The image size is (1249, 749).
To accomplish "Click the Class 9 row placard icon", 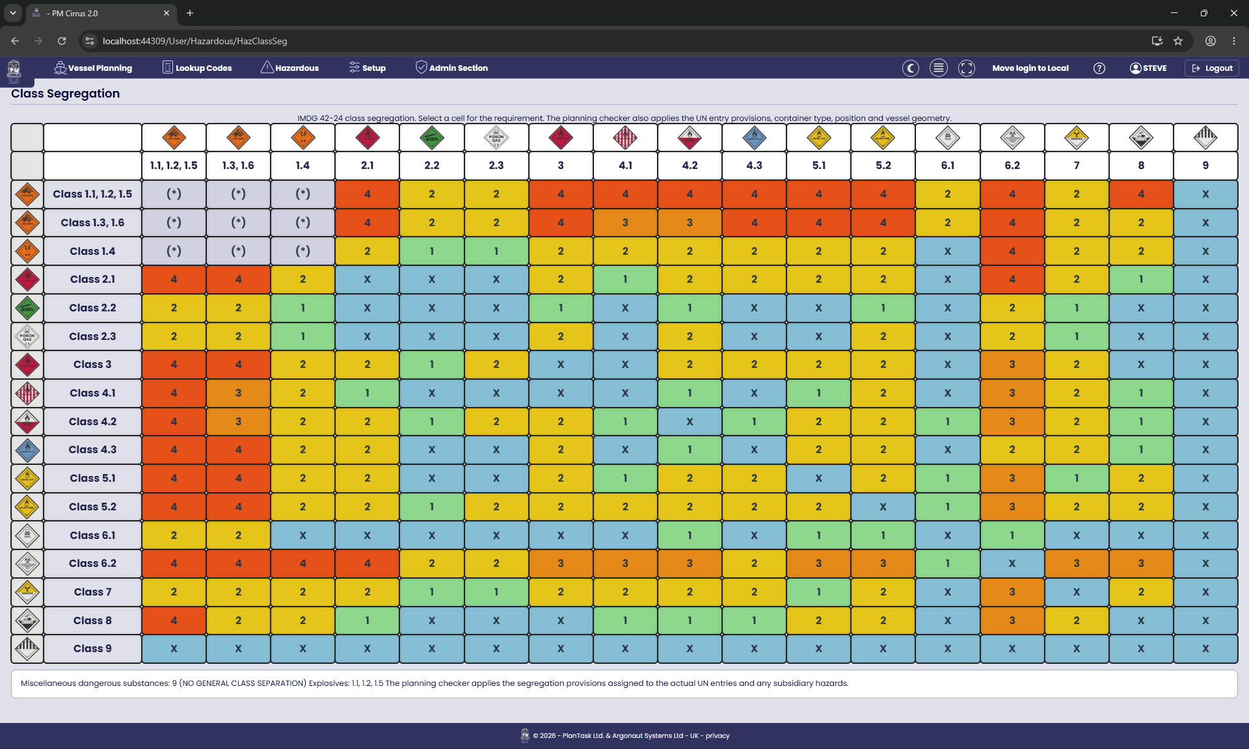I will tap(27, 649).
